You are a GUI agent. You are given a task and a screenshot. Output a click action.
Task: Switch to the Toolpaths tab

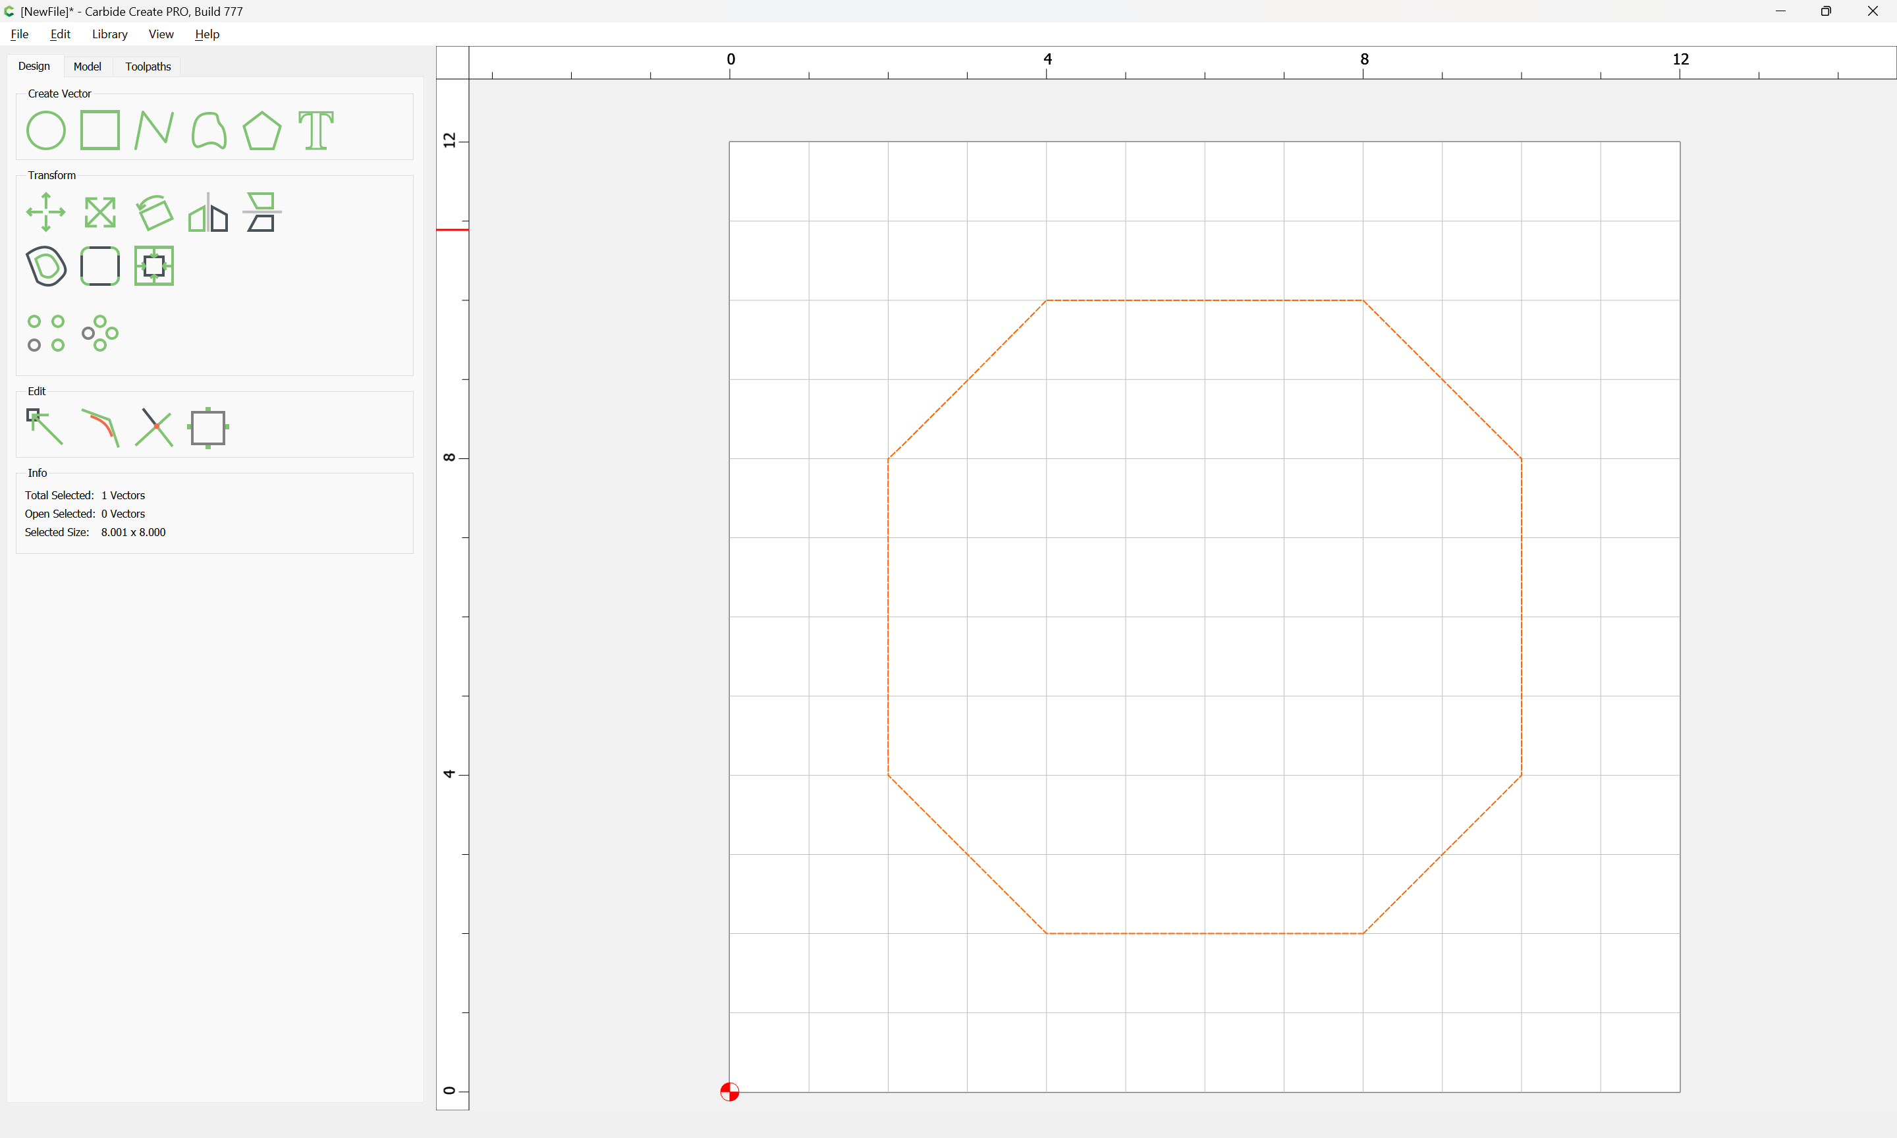coord(148,67)
